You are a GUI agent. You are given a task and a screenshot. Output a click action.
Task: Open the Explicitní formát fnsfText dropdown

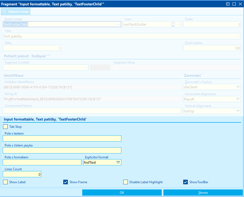pyautogui.click(x=118, y=162)
